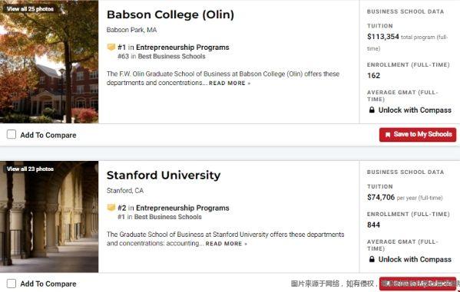460x292 pixels.
Task: View all 23 photos of Stanford
Action: [x=30, y=169]
